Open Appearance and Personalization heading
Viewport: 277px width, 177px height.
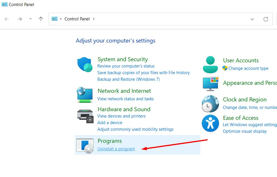250,83
